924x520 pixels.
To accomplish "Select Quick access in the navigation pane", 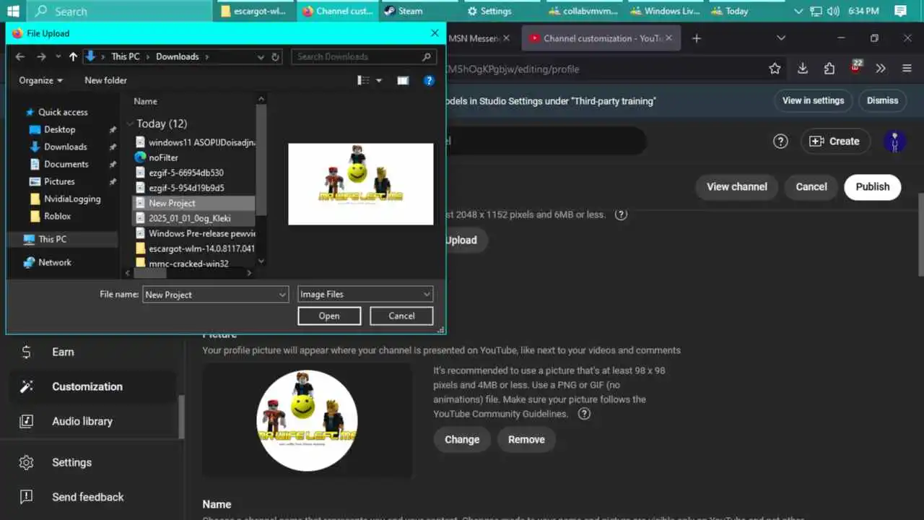I will (63, 112).
